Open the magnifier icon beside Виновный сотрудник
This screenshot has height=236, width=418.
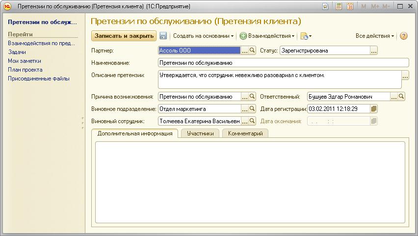(253, 121)
